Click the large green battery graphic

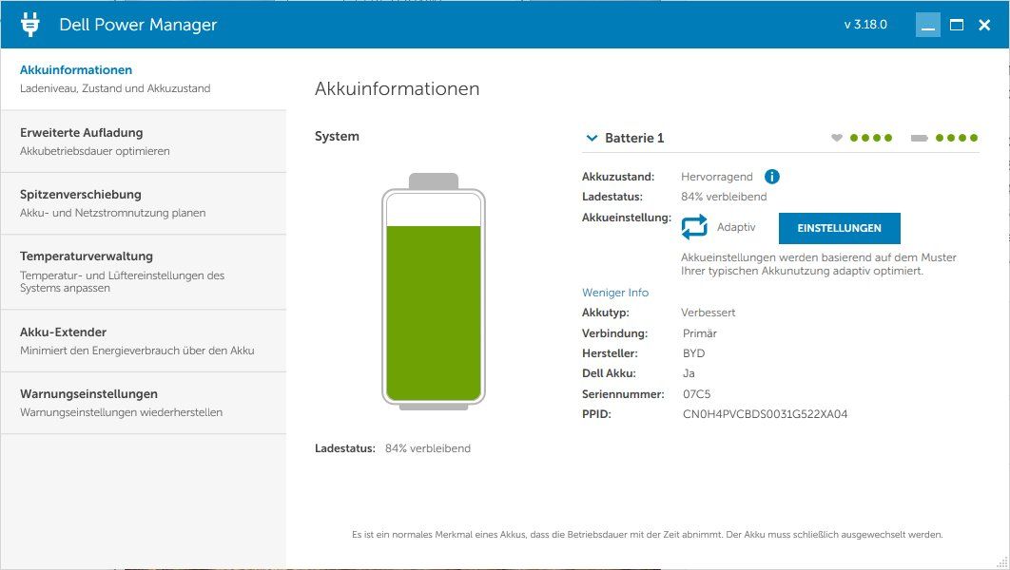434,292
